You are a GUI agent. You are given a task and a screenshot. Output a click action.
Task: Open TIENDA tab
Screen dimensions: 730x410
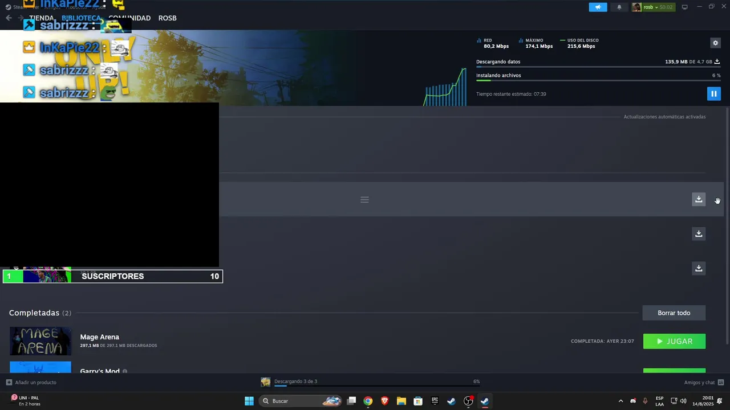pos(41,18)
